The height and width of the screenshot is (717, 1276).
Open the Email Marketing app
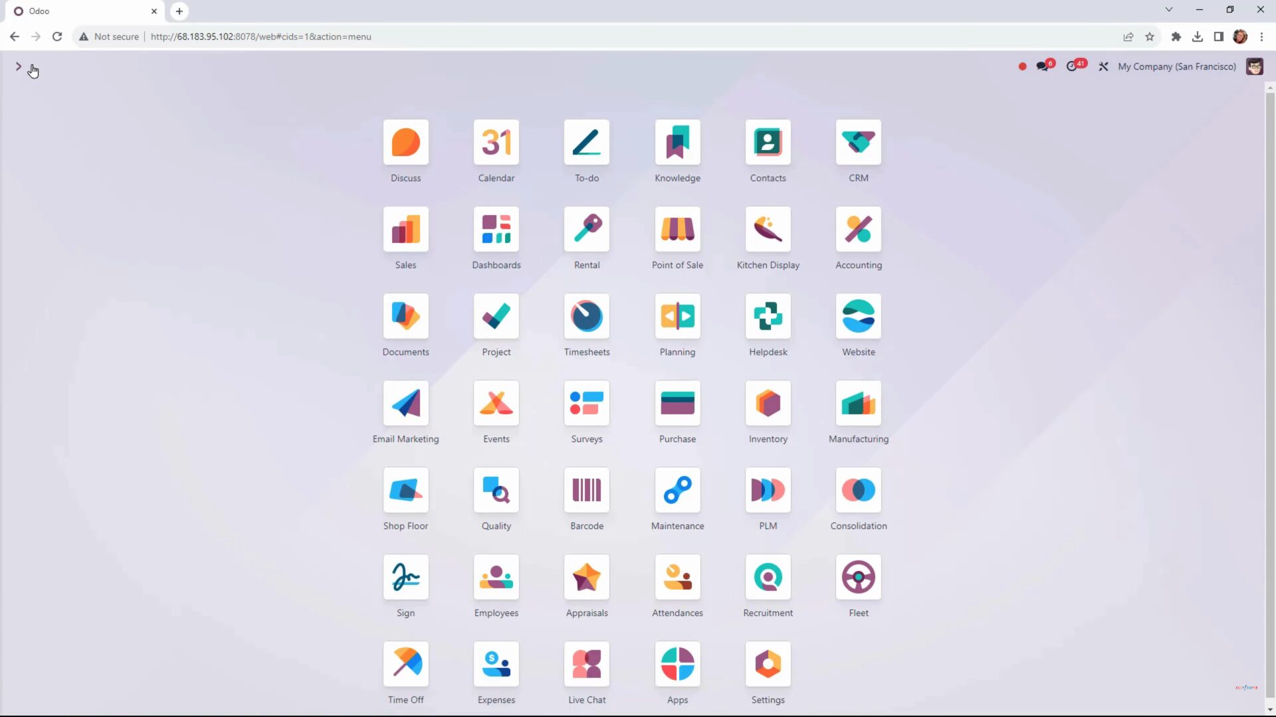click(405, 403)
